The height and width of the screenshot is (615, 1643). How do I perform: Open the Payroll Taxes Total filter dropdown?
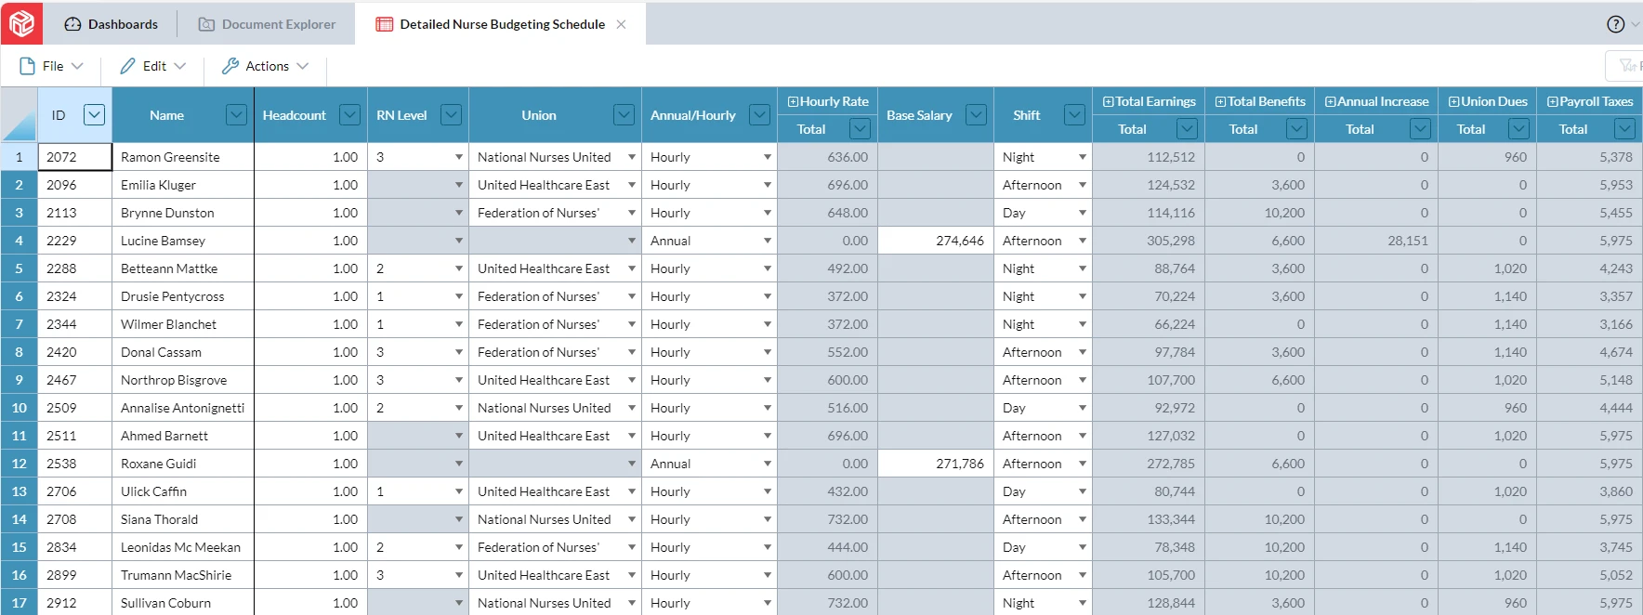tap(1624, 129)
